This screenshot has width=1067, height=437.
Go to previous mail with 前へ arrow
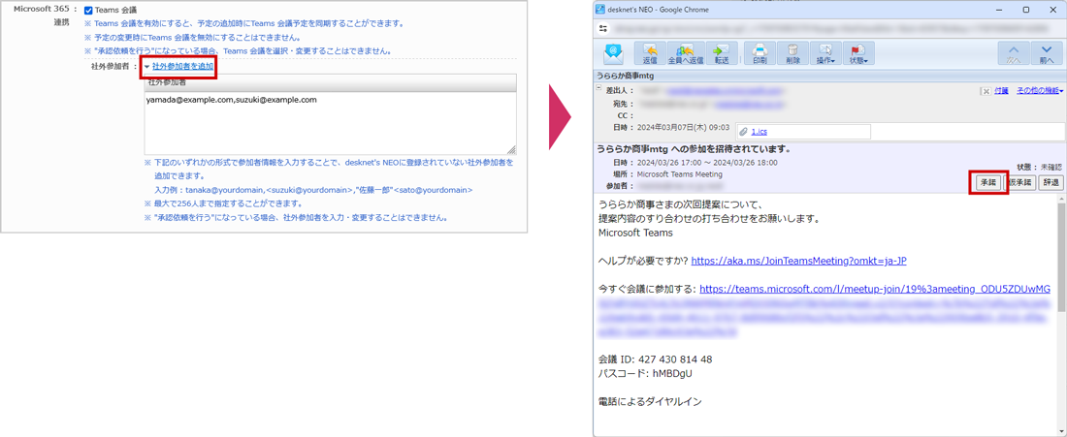1046,53
